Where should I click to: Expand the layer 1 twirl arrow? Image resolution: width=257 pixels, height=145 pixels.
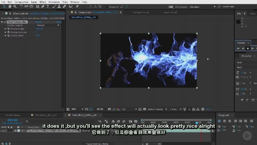click(16, 131)
